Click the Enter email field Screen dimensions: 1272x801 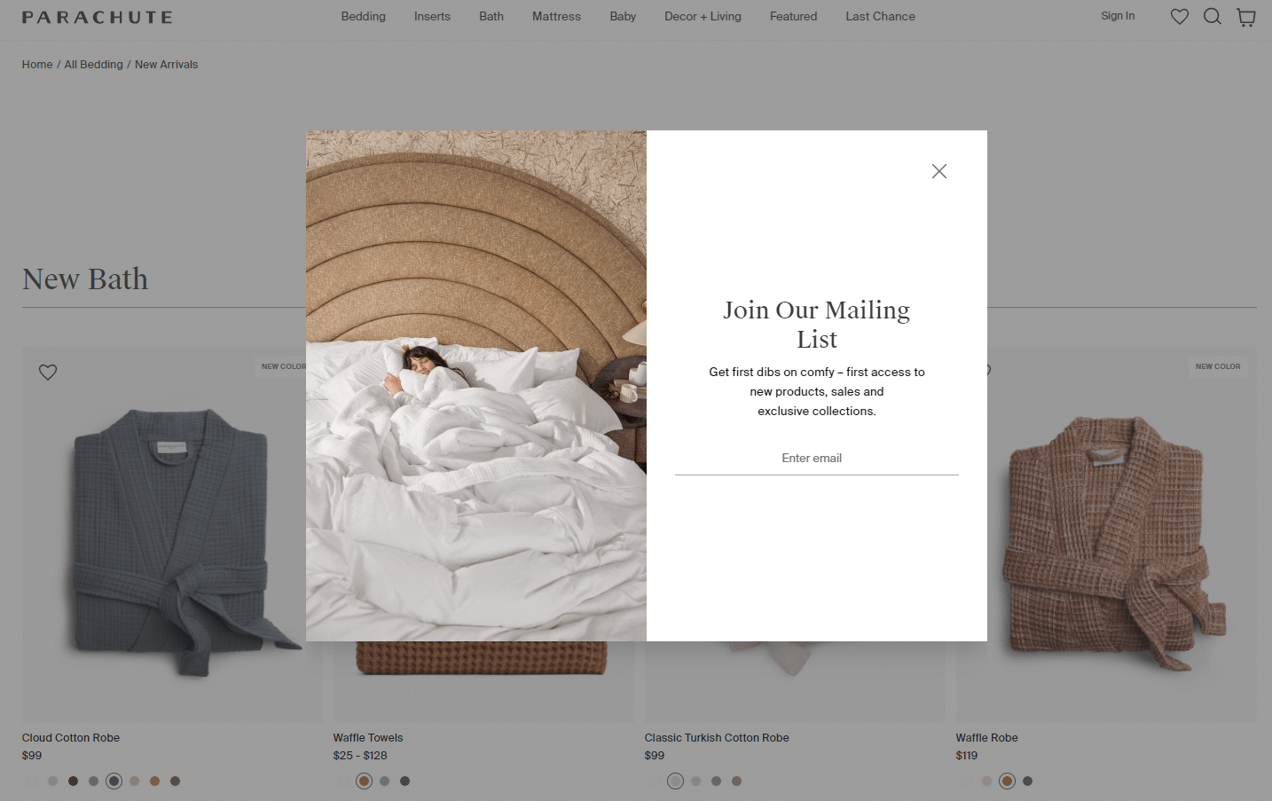817,459
